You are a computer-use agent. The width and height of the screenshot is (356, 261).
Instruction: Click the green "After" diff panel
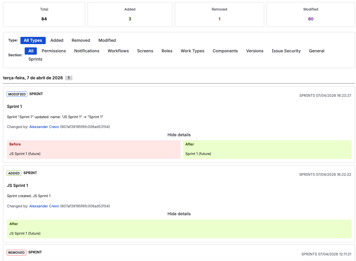(x=267, y=149)
